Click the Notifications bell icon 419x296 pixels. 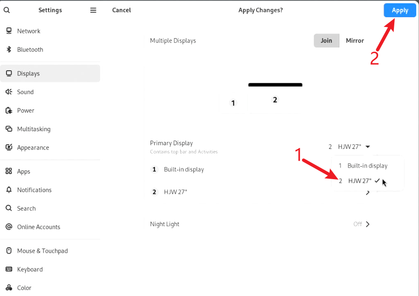[8, 190]
